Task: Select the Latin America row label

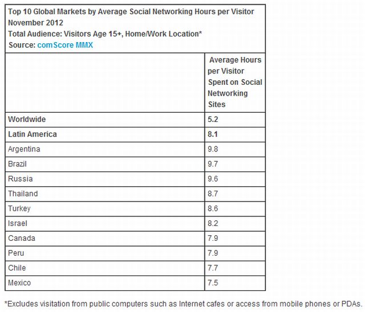Action: (34, 134)
